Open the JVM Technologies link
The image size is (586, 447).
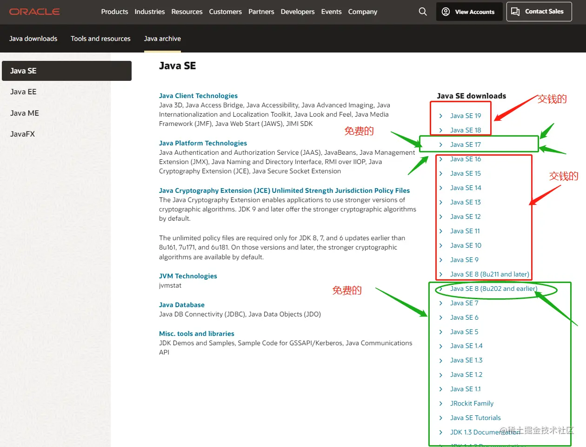point(188,276)
